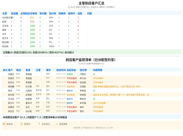Click arrival time 08-06 11:02
This screenshot has height=136, width=183.
61,107
